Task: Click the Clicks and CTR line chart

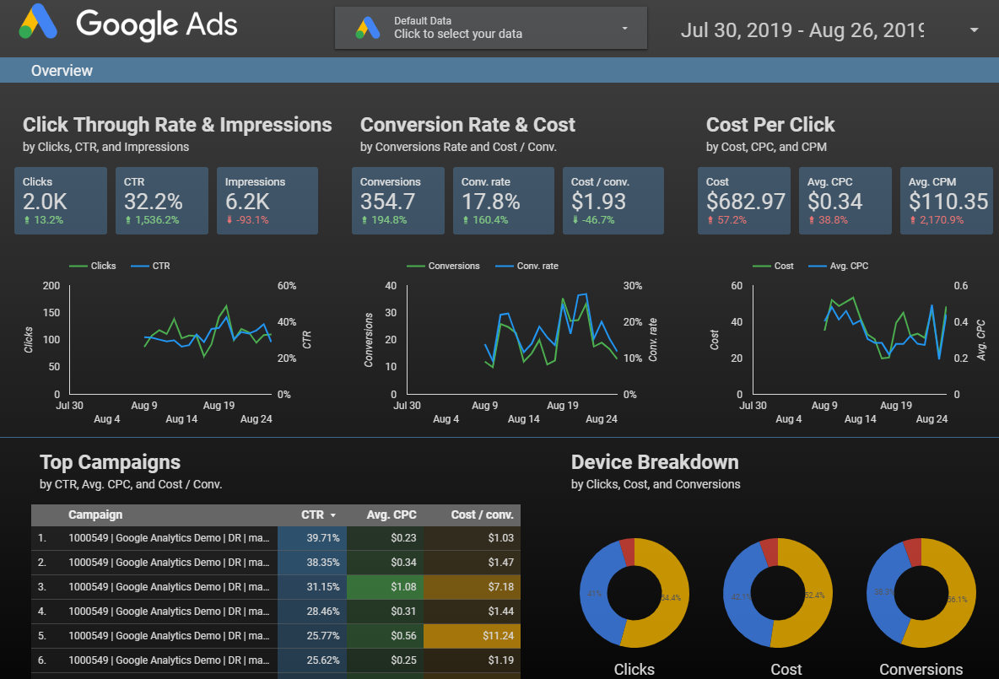Action: click(x=169, y=344)
